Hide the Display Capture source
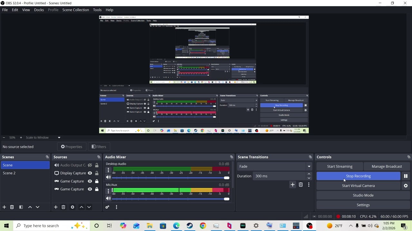 coord(90,173)
